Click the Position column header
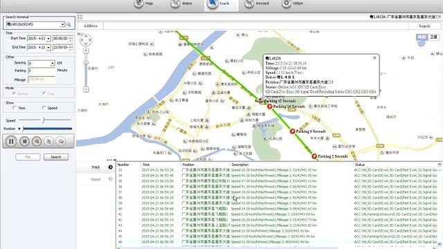The height and width of the screenshot is (249, 443). pyautogui.click(x=206, y=165)
